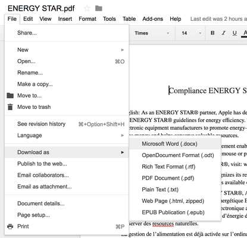Open the Help menu
Viewport: 247px width, 238px height.
(176, 19)
